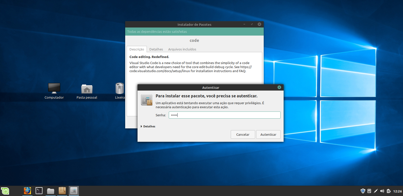
Task: Launch Firefox from the panel
Action: 27,191
